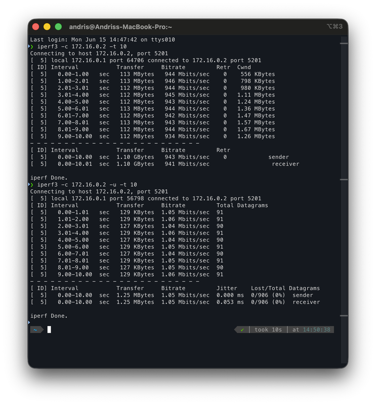Viewport: 376px width, 405px height.
Task: Click the '945 Mbits/sec' bitrate value
Action: coord(187,95)
